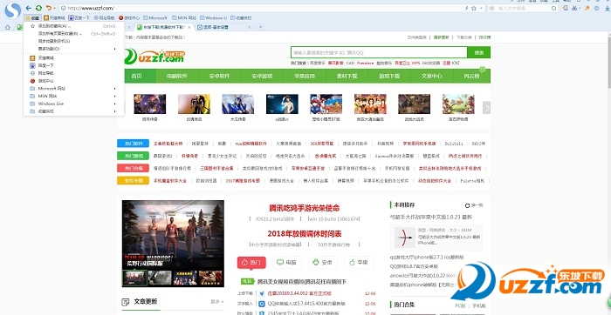
Task: Expand the 更多功能 submenu in the favorites menu
Action: [x=72, y=49]
